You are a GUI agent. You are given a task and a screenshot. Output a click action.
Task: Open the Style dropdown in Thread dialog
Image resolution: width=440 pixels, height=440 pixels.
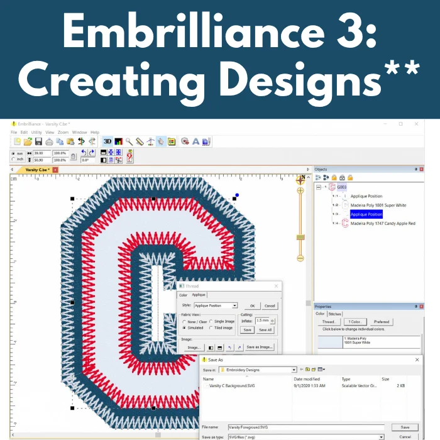pyautogui.click(x=234, y=305)
